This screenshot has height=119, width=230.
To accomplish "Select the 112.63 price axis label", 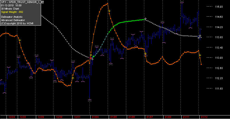I will tap(219, 68).
